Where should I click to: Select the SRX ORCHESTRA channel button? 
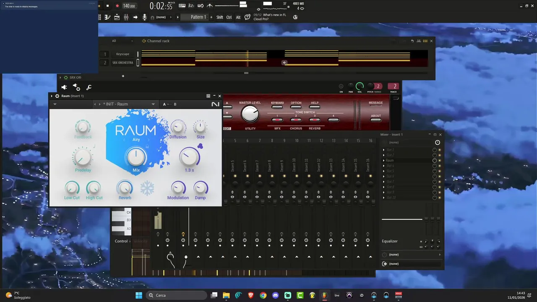[123, 63]
